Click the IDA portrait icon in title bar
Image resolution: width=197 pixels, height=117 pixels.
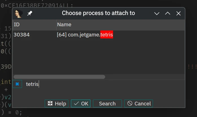pos(19,13)
